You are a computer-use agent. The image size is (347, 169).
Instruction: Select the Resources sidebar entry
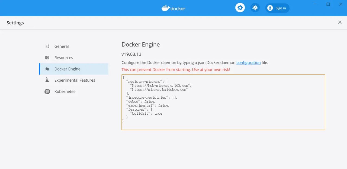tap(63, 57)
